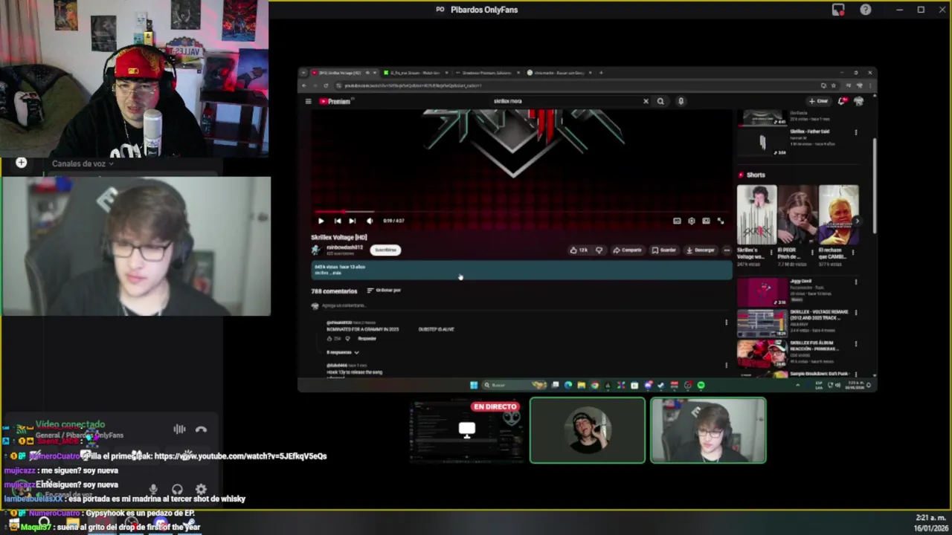Disconnect from the Discord voice call
The width and height of the screenshot is (952, 535).
click(x=201, y=429)
